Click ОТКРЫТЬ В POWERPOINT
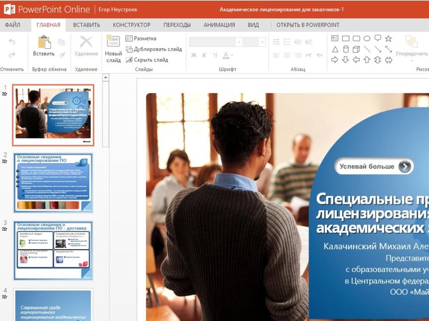The image size is (429, 321). click(x=308, y=25)
